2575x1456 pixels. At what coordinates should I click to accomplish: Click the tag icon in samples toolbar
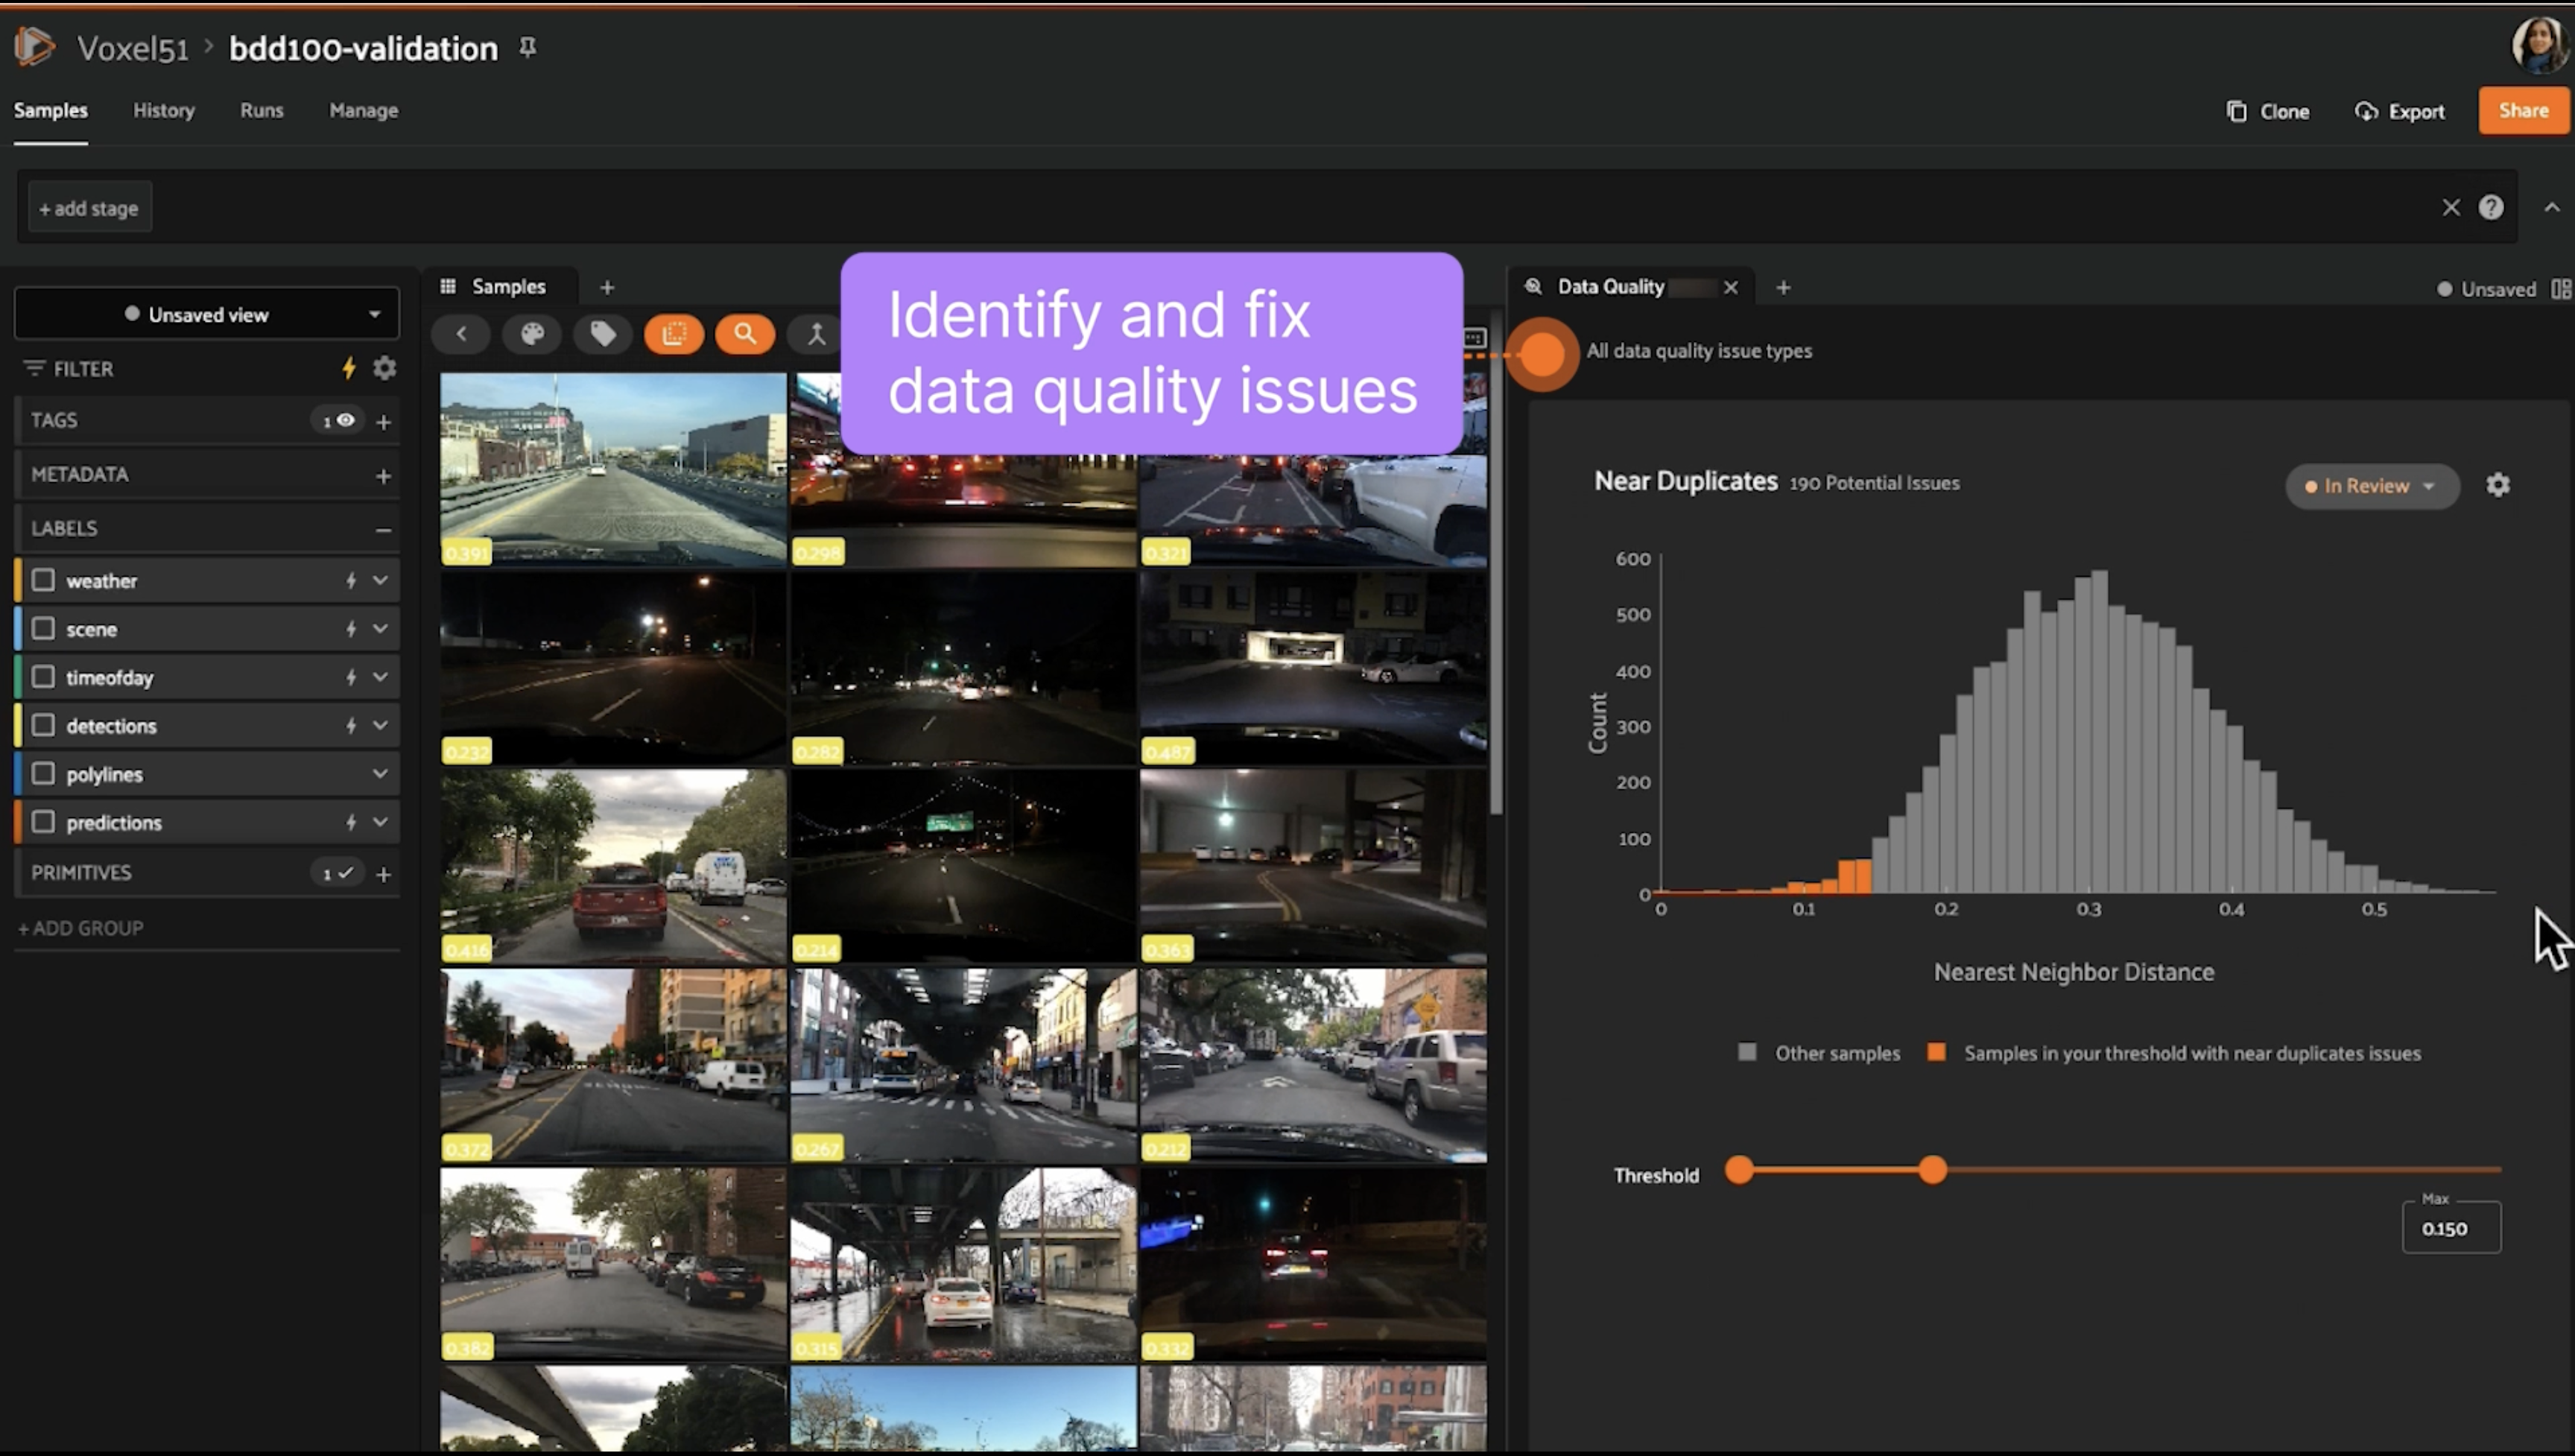point(603,334)
